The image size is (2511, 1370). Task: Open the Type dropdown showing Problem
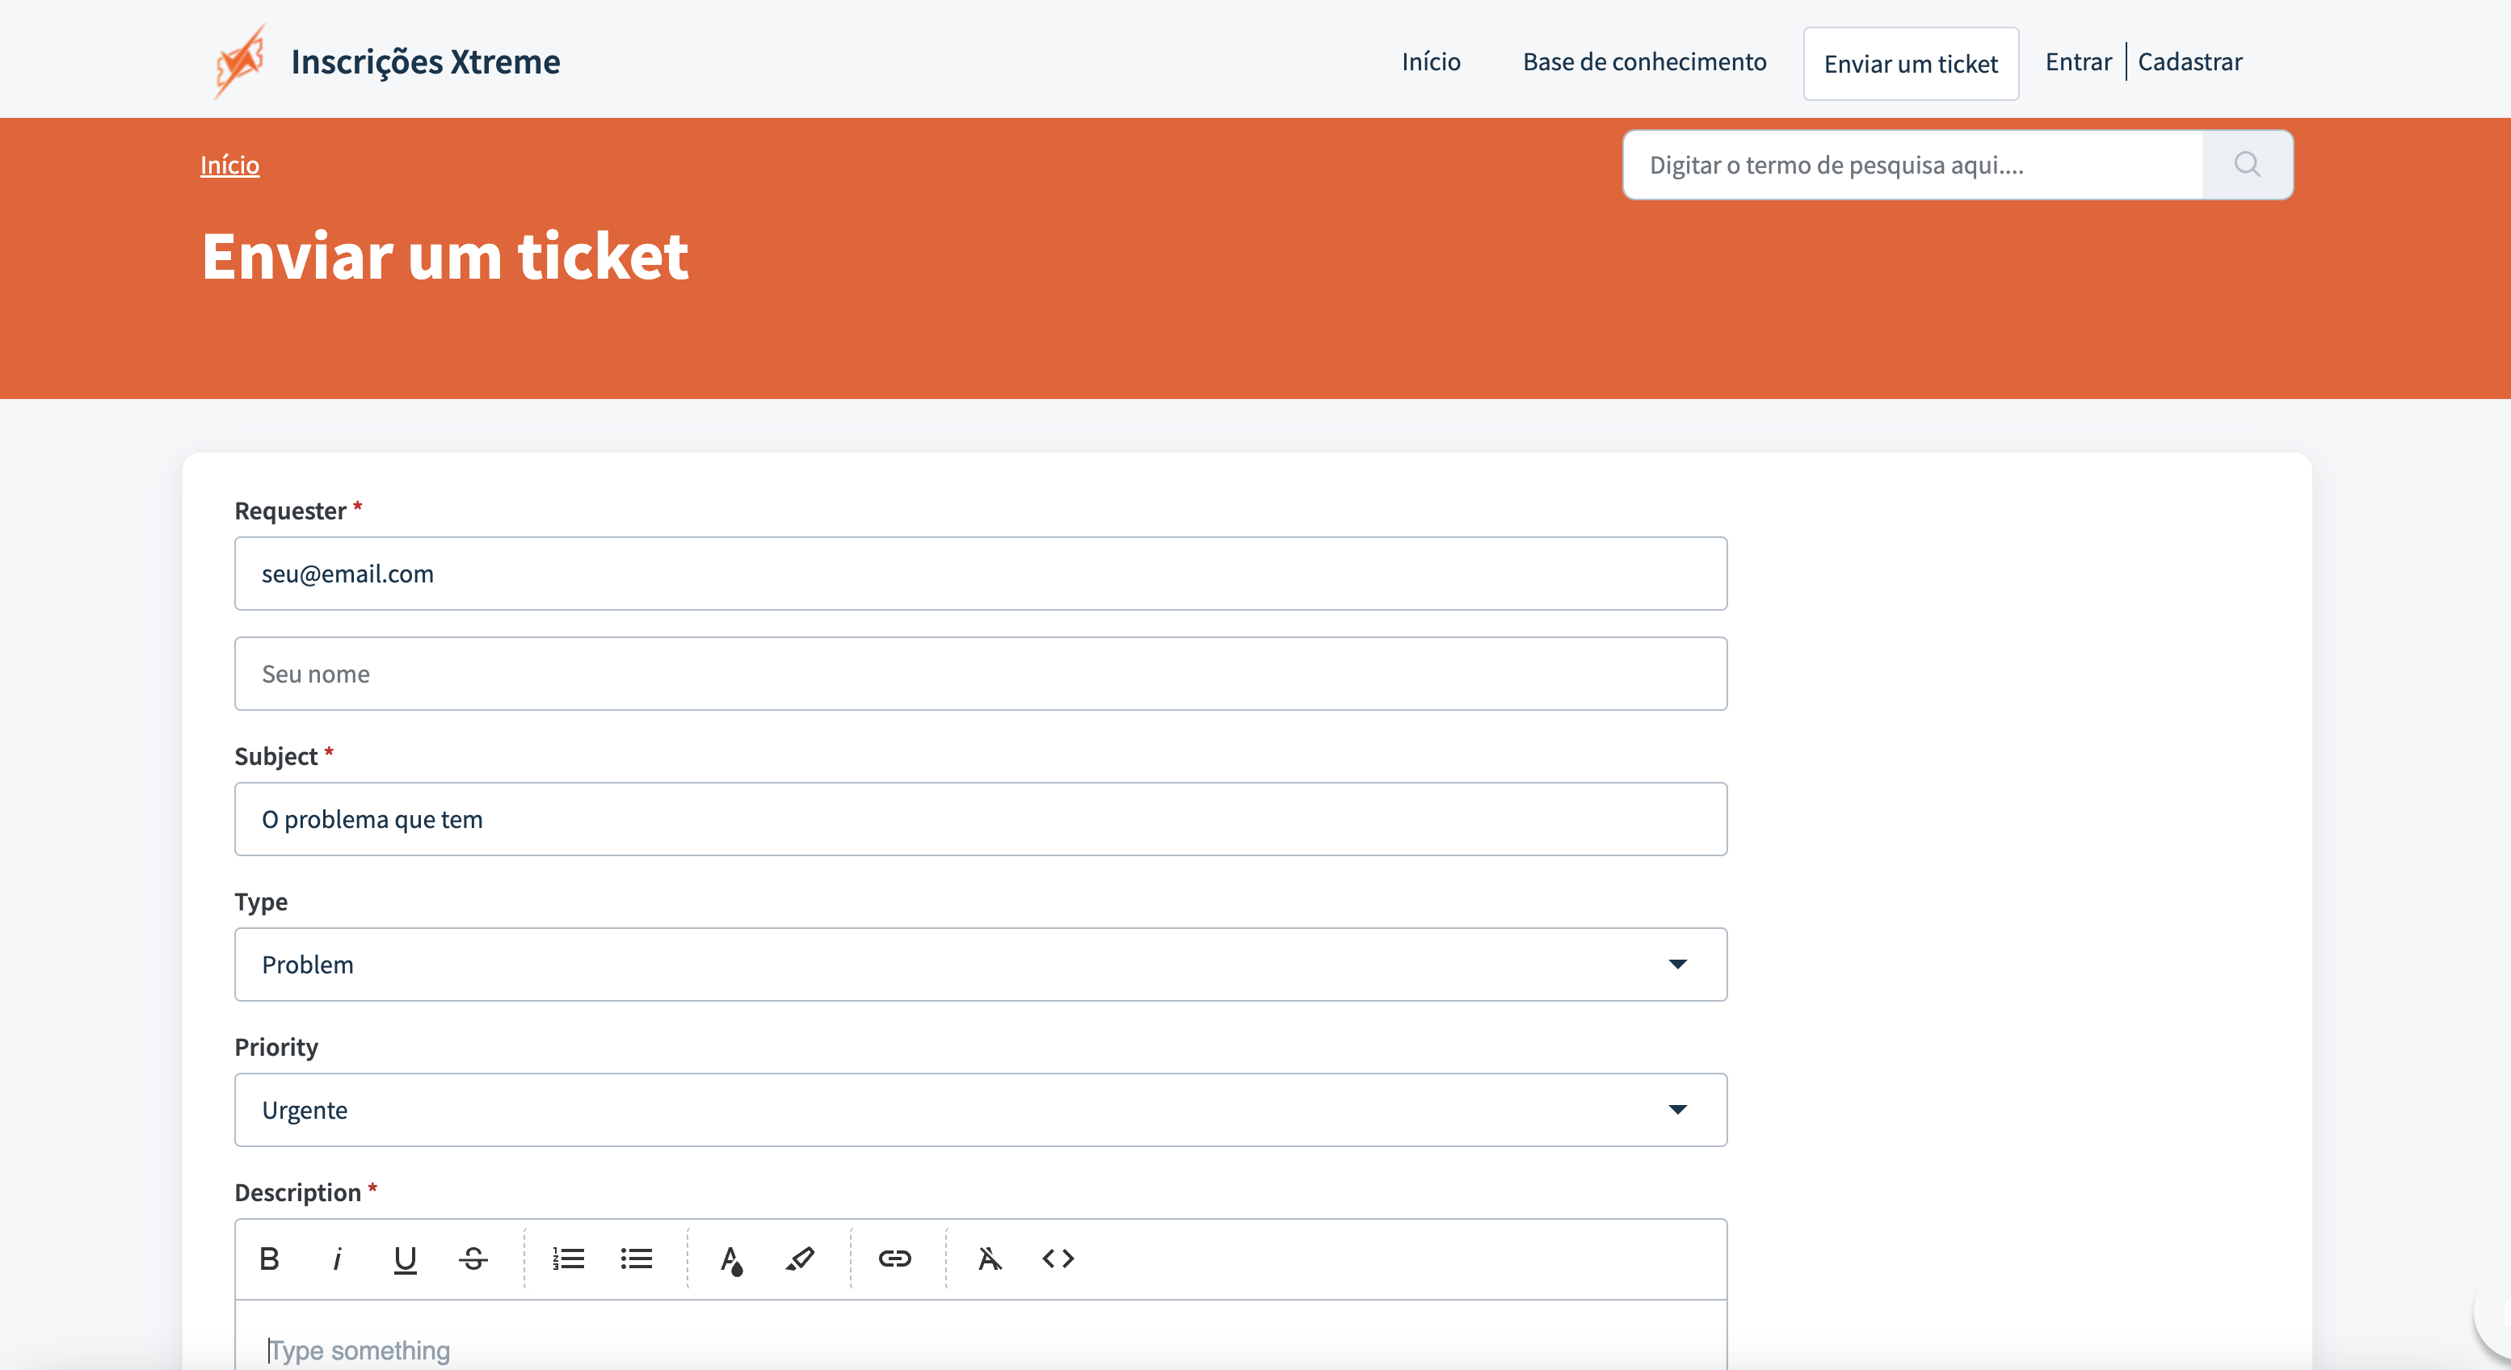click(981, 964)
